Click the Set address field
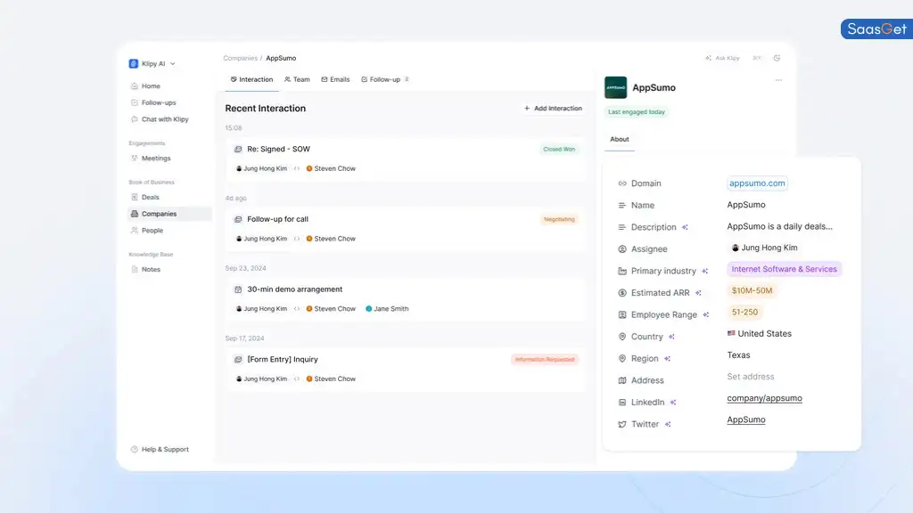Screen dimensions: 913x513 click(x=751, y=377)
